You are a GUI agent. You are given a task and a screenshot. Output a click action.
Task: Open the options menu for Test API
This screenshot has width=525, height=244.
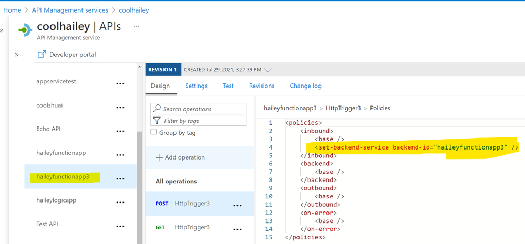[x=120, y=226]
